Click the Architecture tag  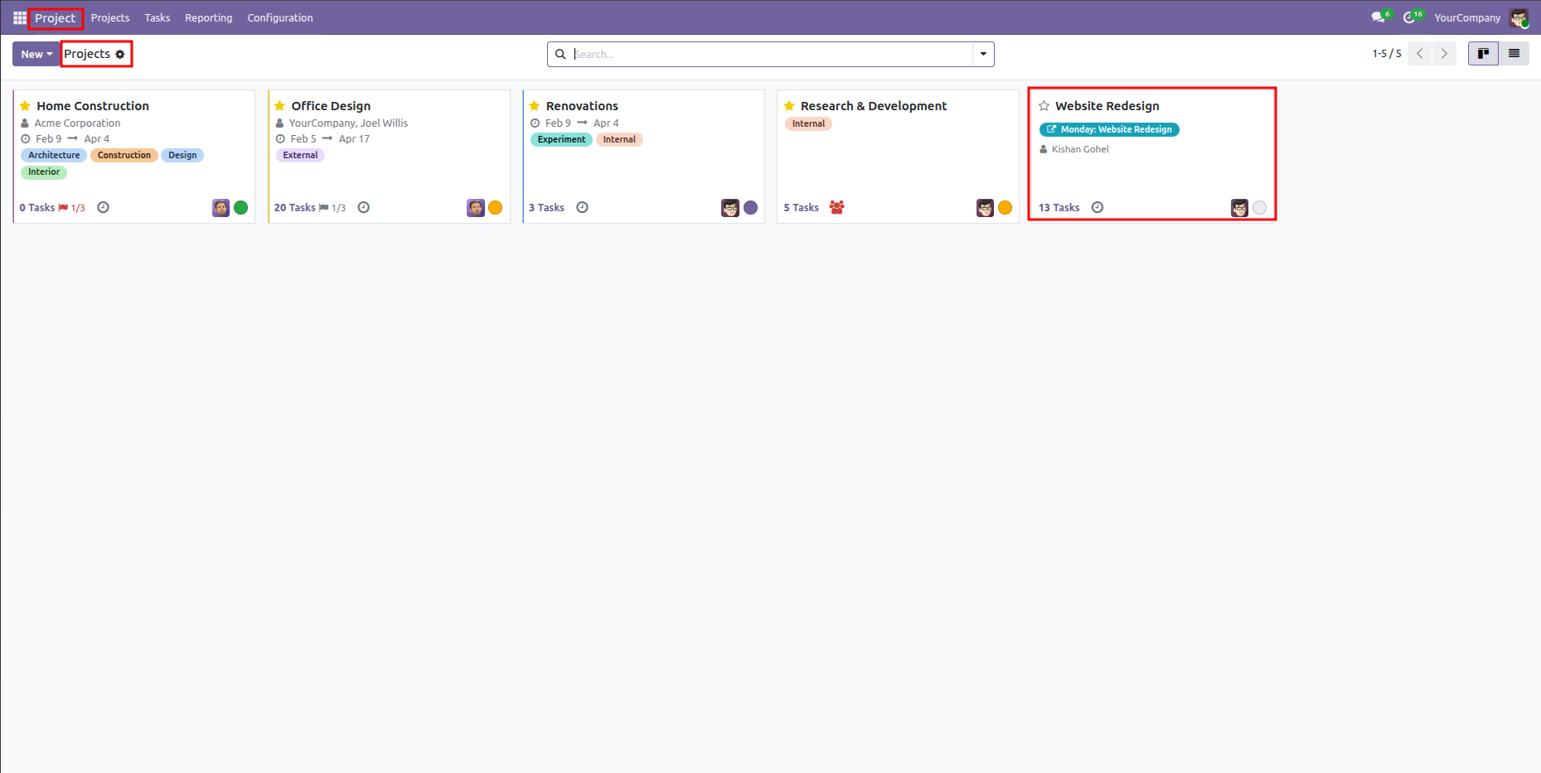click(54, 156)
